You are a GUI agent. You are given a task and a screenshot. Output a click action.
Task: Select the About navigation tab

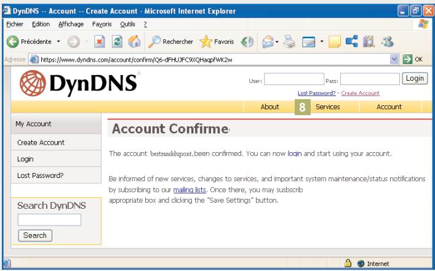click(x=269, y=107)
